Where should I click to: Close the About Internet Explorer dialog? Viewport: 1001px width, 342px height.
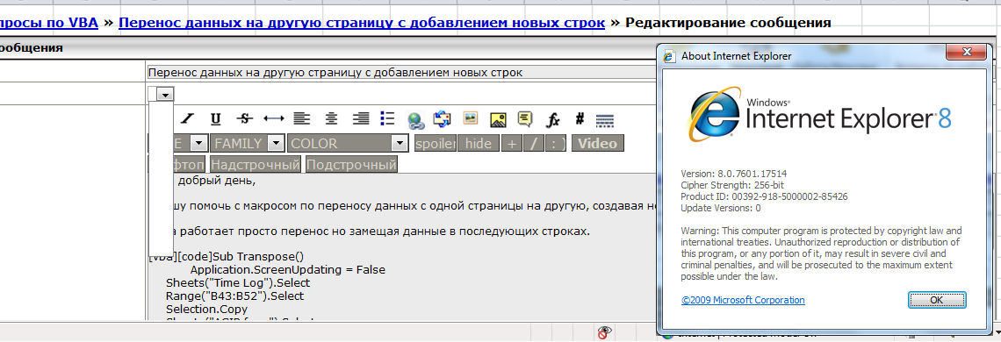pos(968,53)
